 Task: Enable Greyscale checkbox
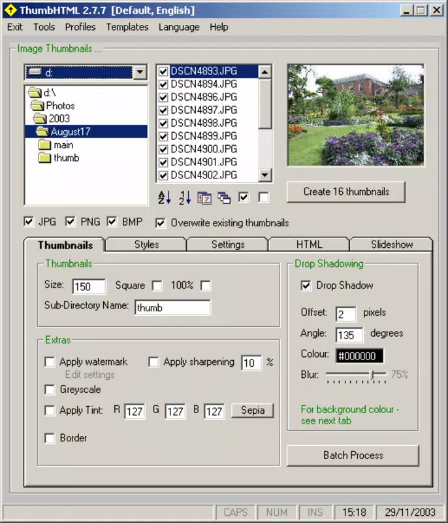pos(50,390)
